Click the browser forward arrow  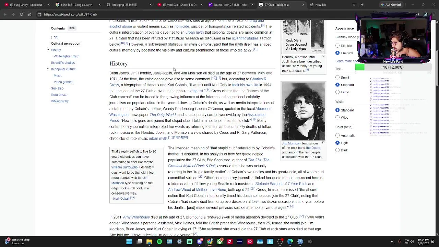13,14
